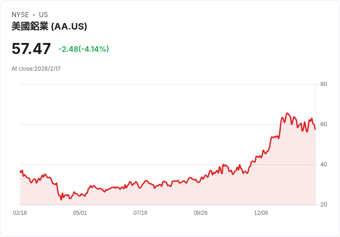Click the NYSE exchange label
Screen dimensions: 340x237
tap(20, 15)
